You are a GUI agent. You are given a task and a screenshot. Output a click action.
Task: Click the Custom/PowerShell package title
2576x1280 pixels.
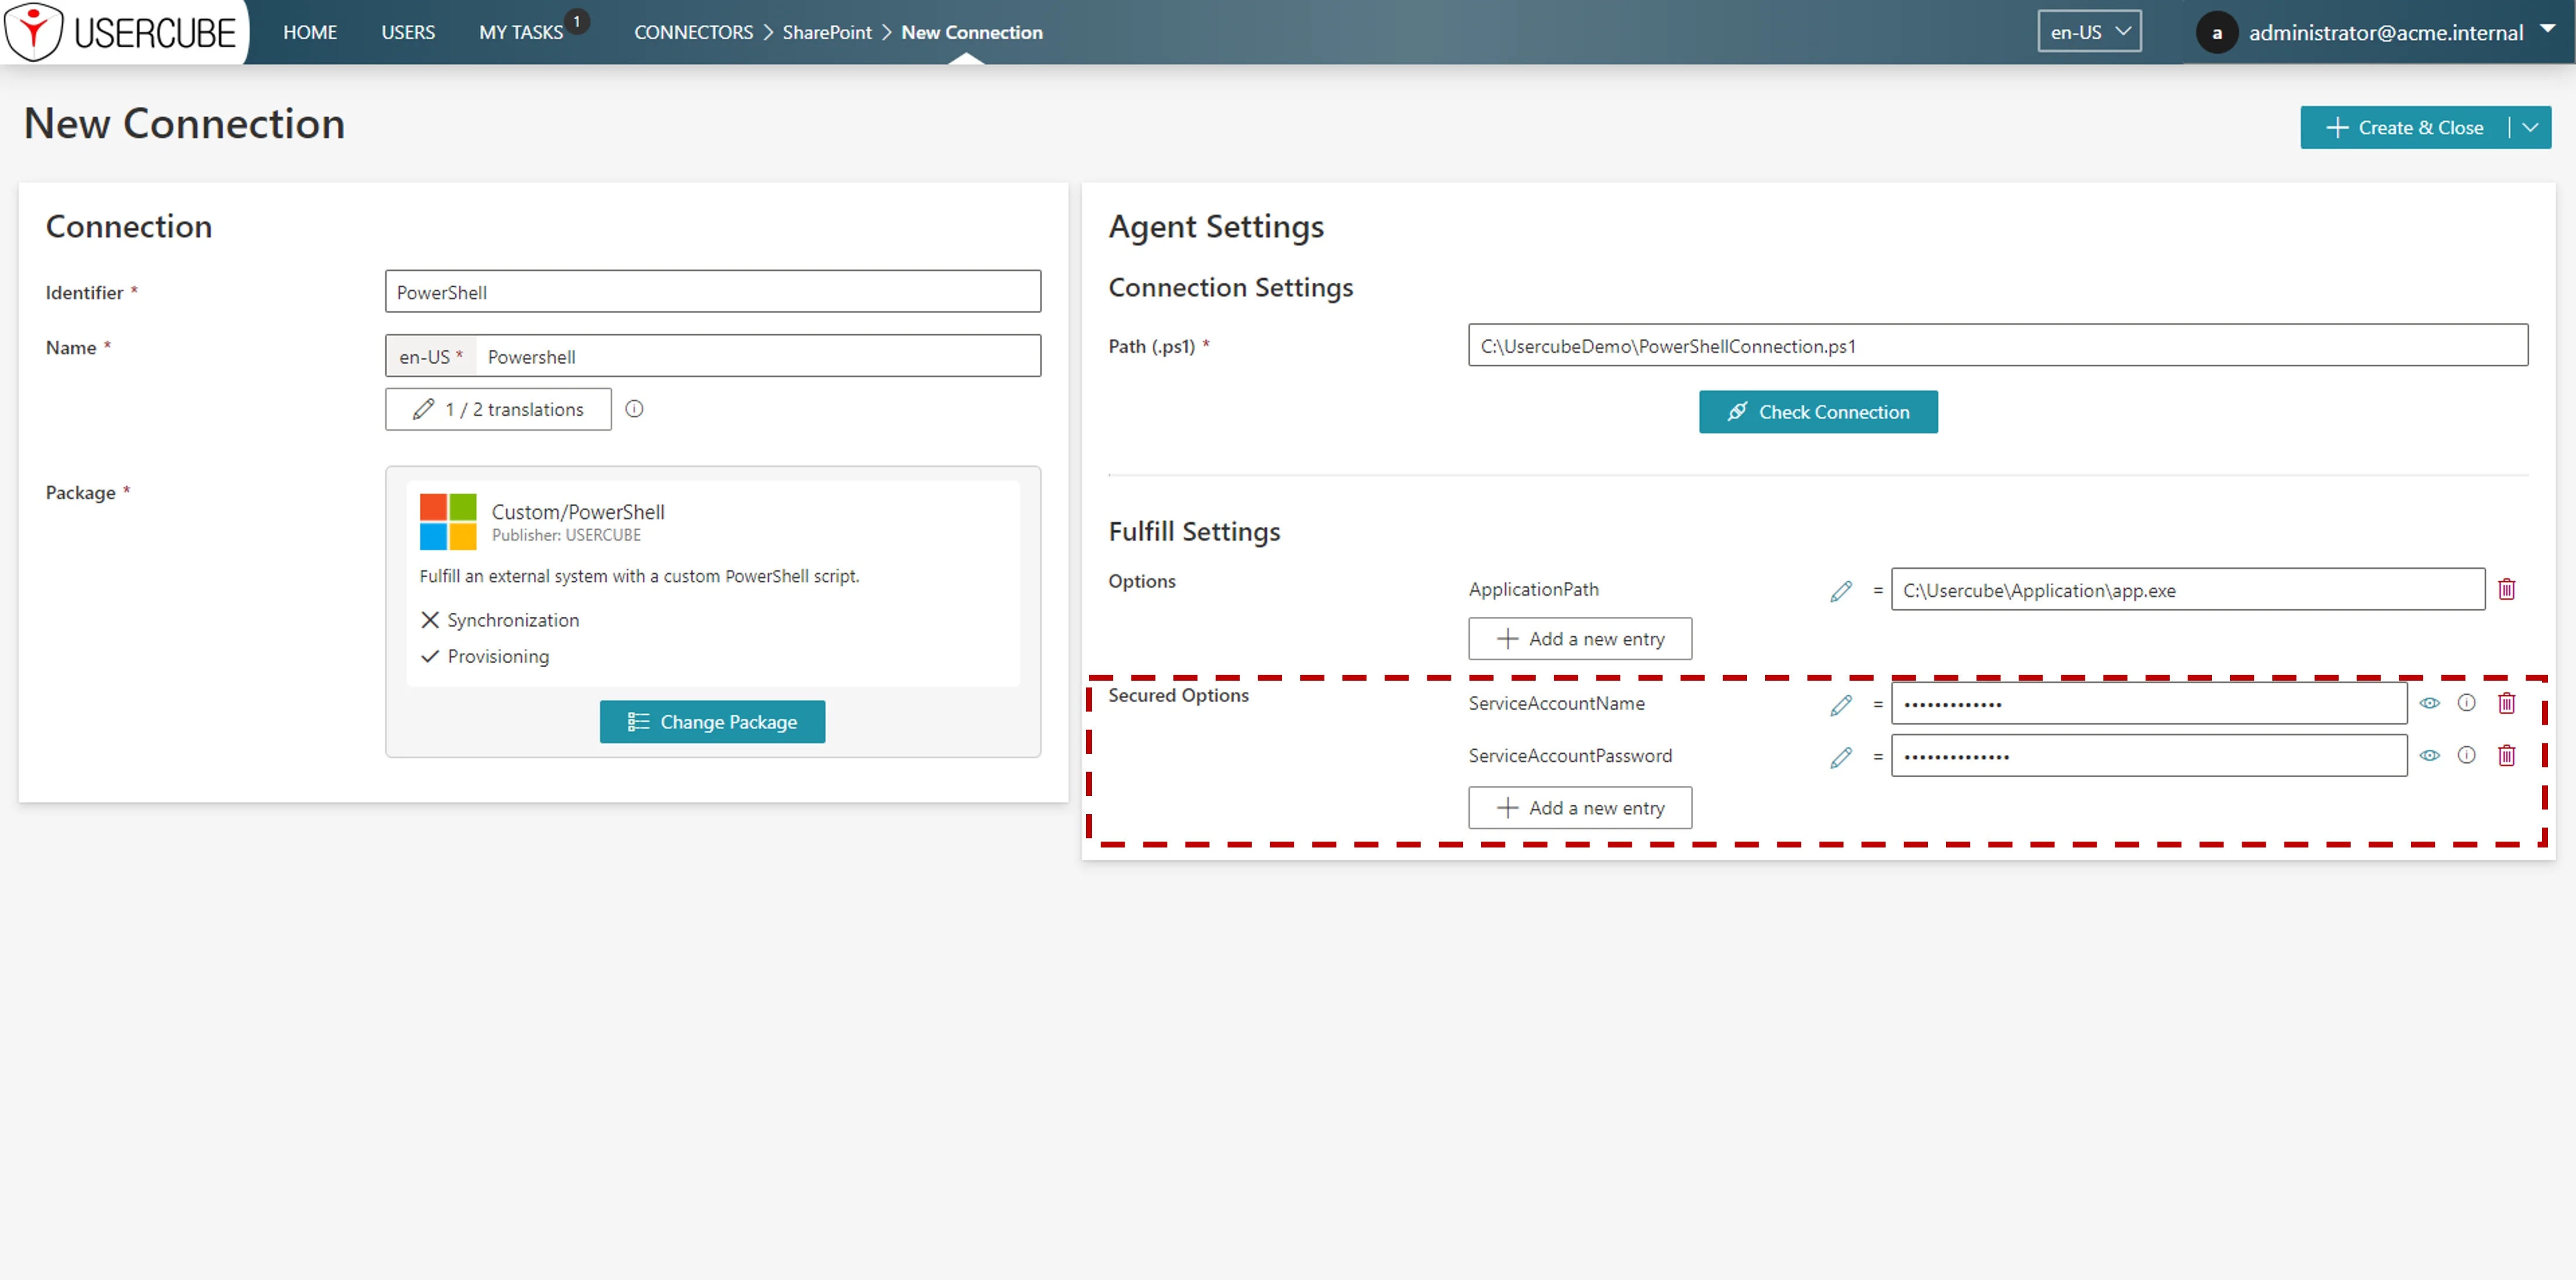click(578, 512)
